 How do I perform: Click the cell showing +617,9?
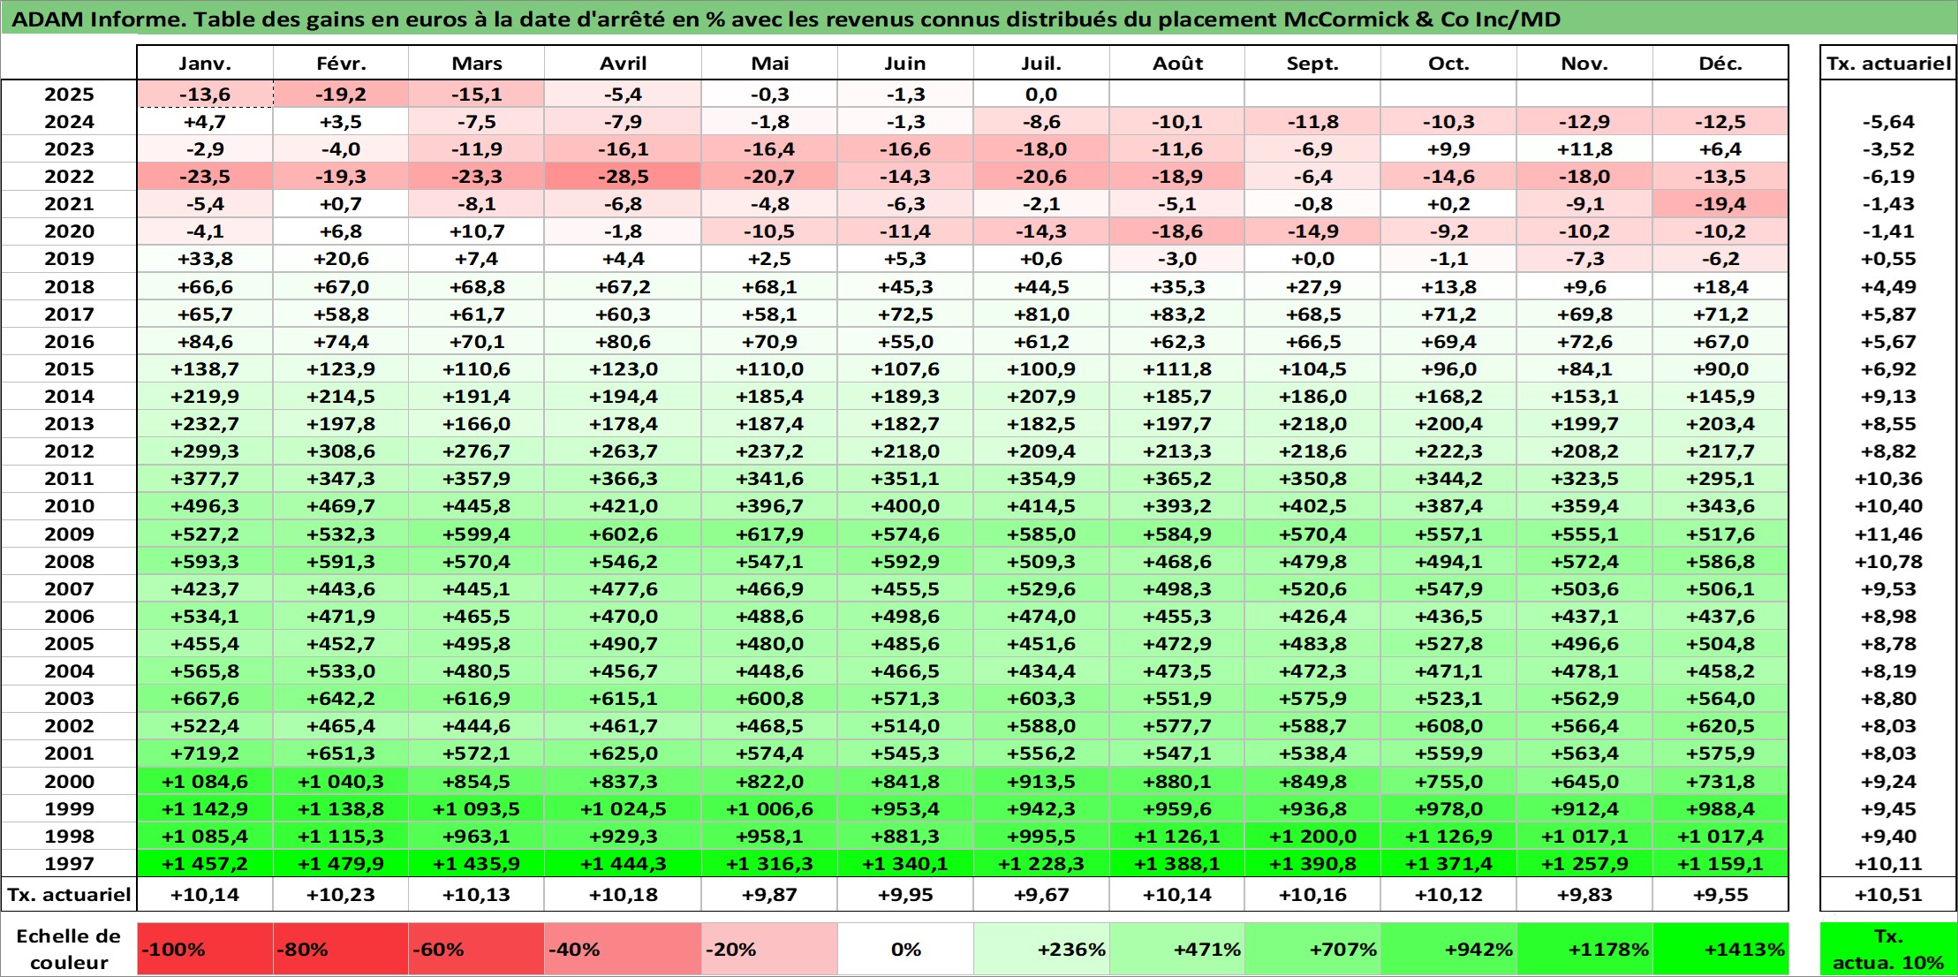(769, 534)
